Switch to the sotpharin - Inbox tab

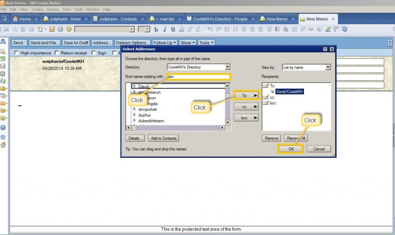tap(65, 19)
